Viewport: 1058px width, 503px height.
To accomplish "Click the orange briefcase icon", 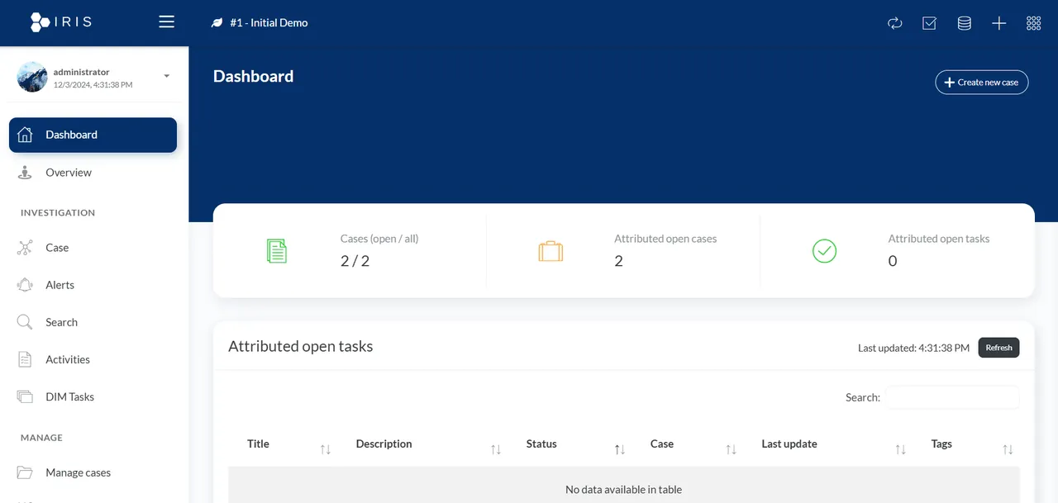I will pyautogui.click(x=550, y=251).
